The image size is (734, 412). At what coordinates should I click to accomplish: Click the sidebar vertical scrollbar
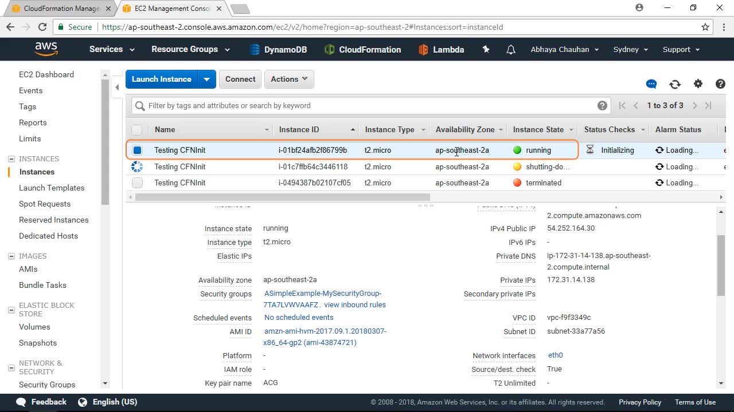point(105,142)
